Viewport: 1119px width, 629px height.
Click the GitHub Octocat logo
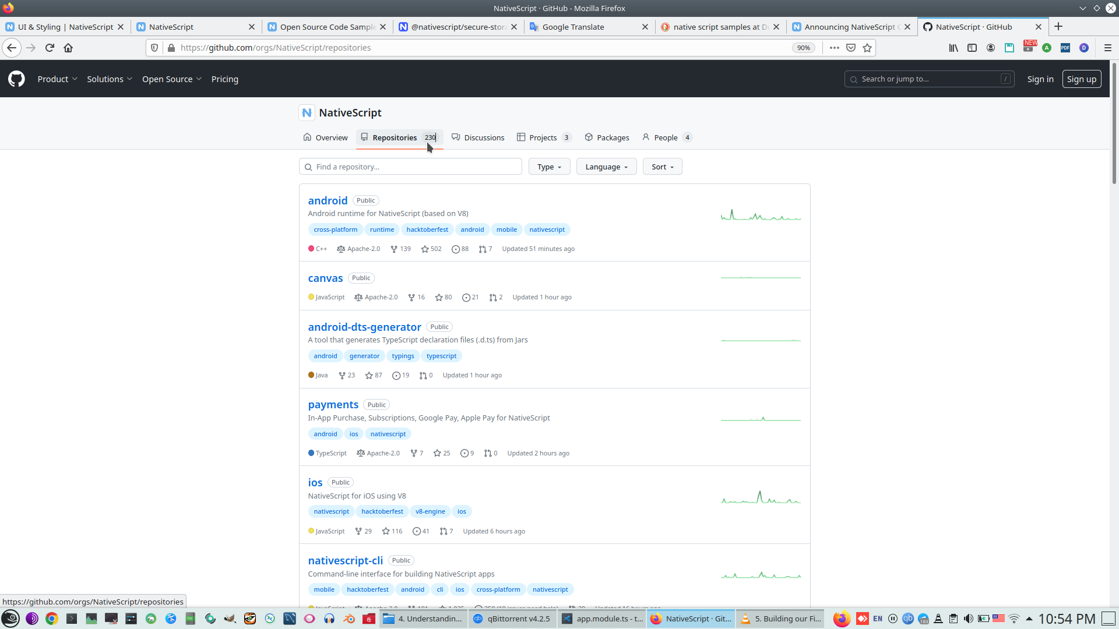click(x=16, y=79)
